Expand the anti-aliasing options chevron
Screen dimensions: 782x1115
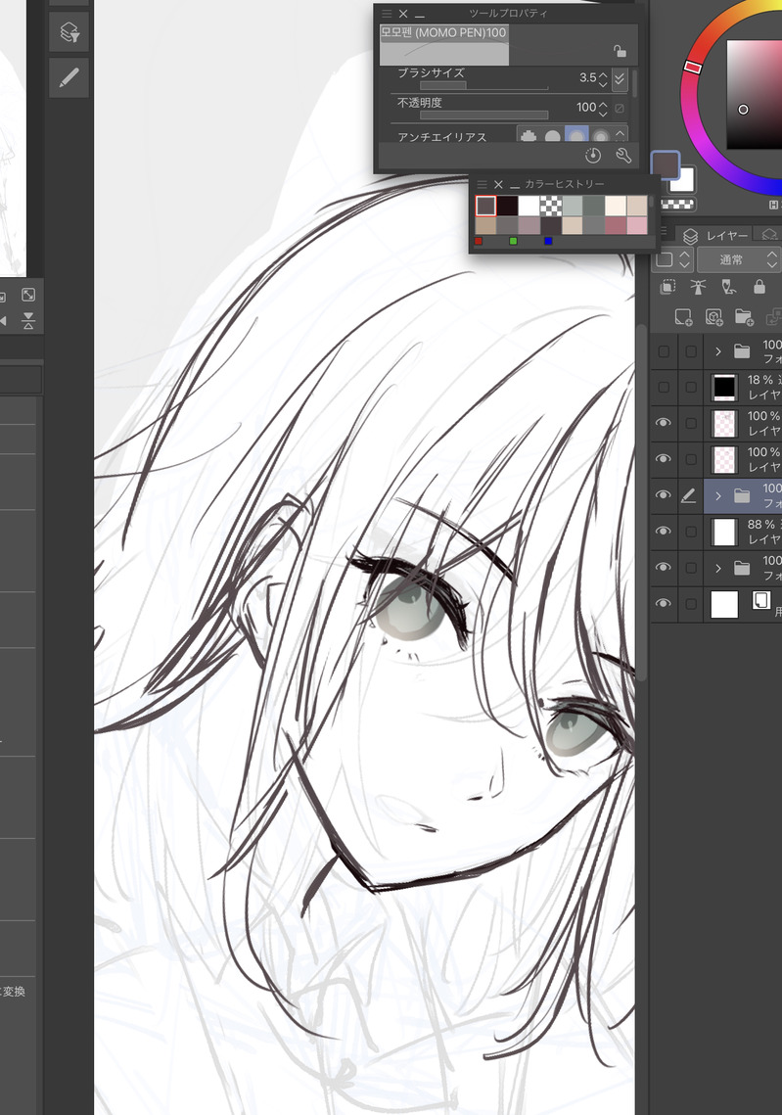(x=620, y=134)
